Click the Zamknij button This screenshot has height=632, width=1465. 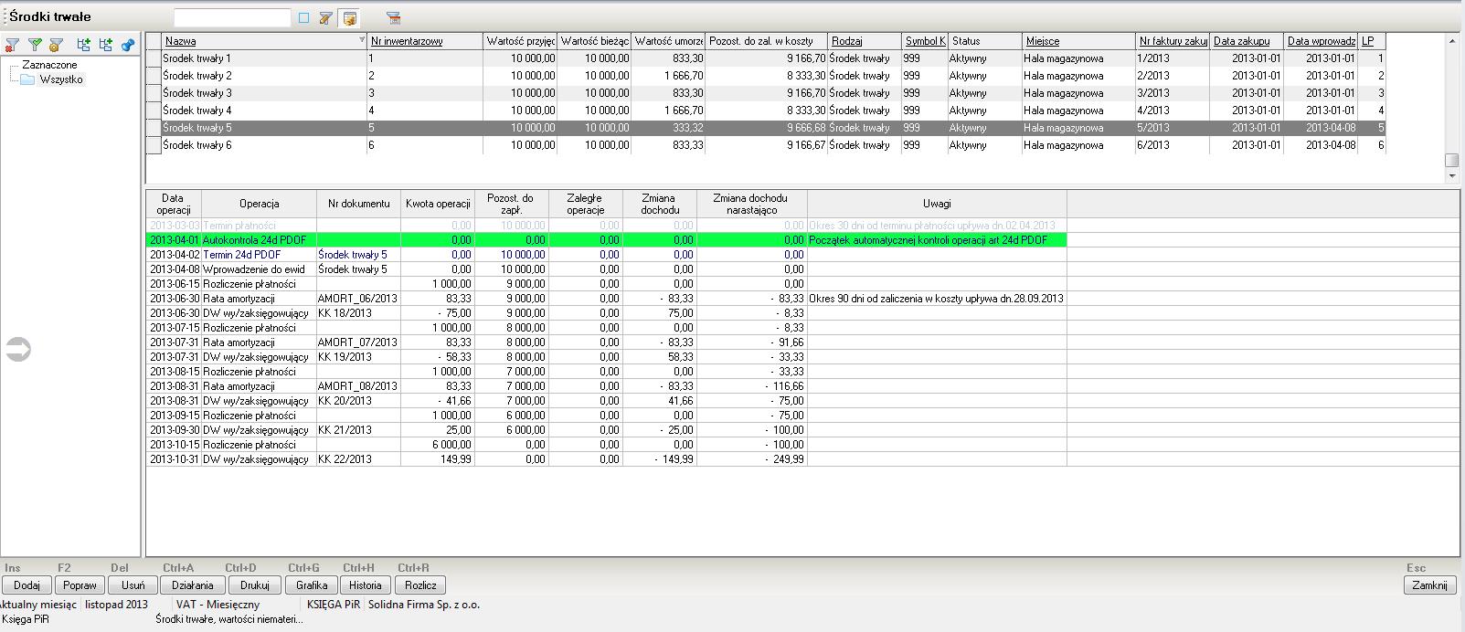(x=1429, y=585)
